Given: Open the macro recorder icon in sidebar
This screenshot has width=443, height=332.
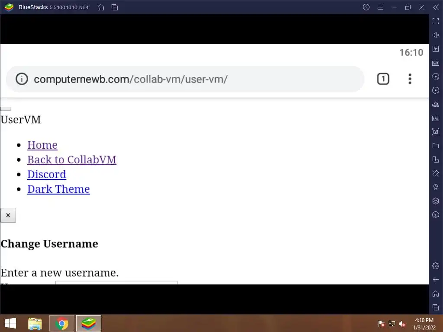Looking at the screenshot, I should pyautogui.click(x=436, y=104).
